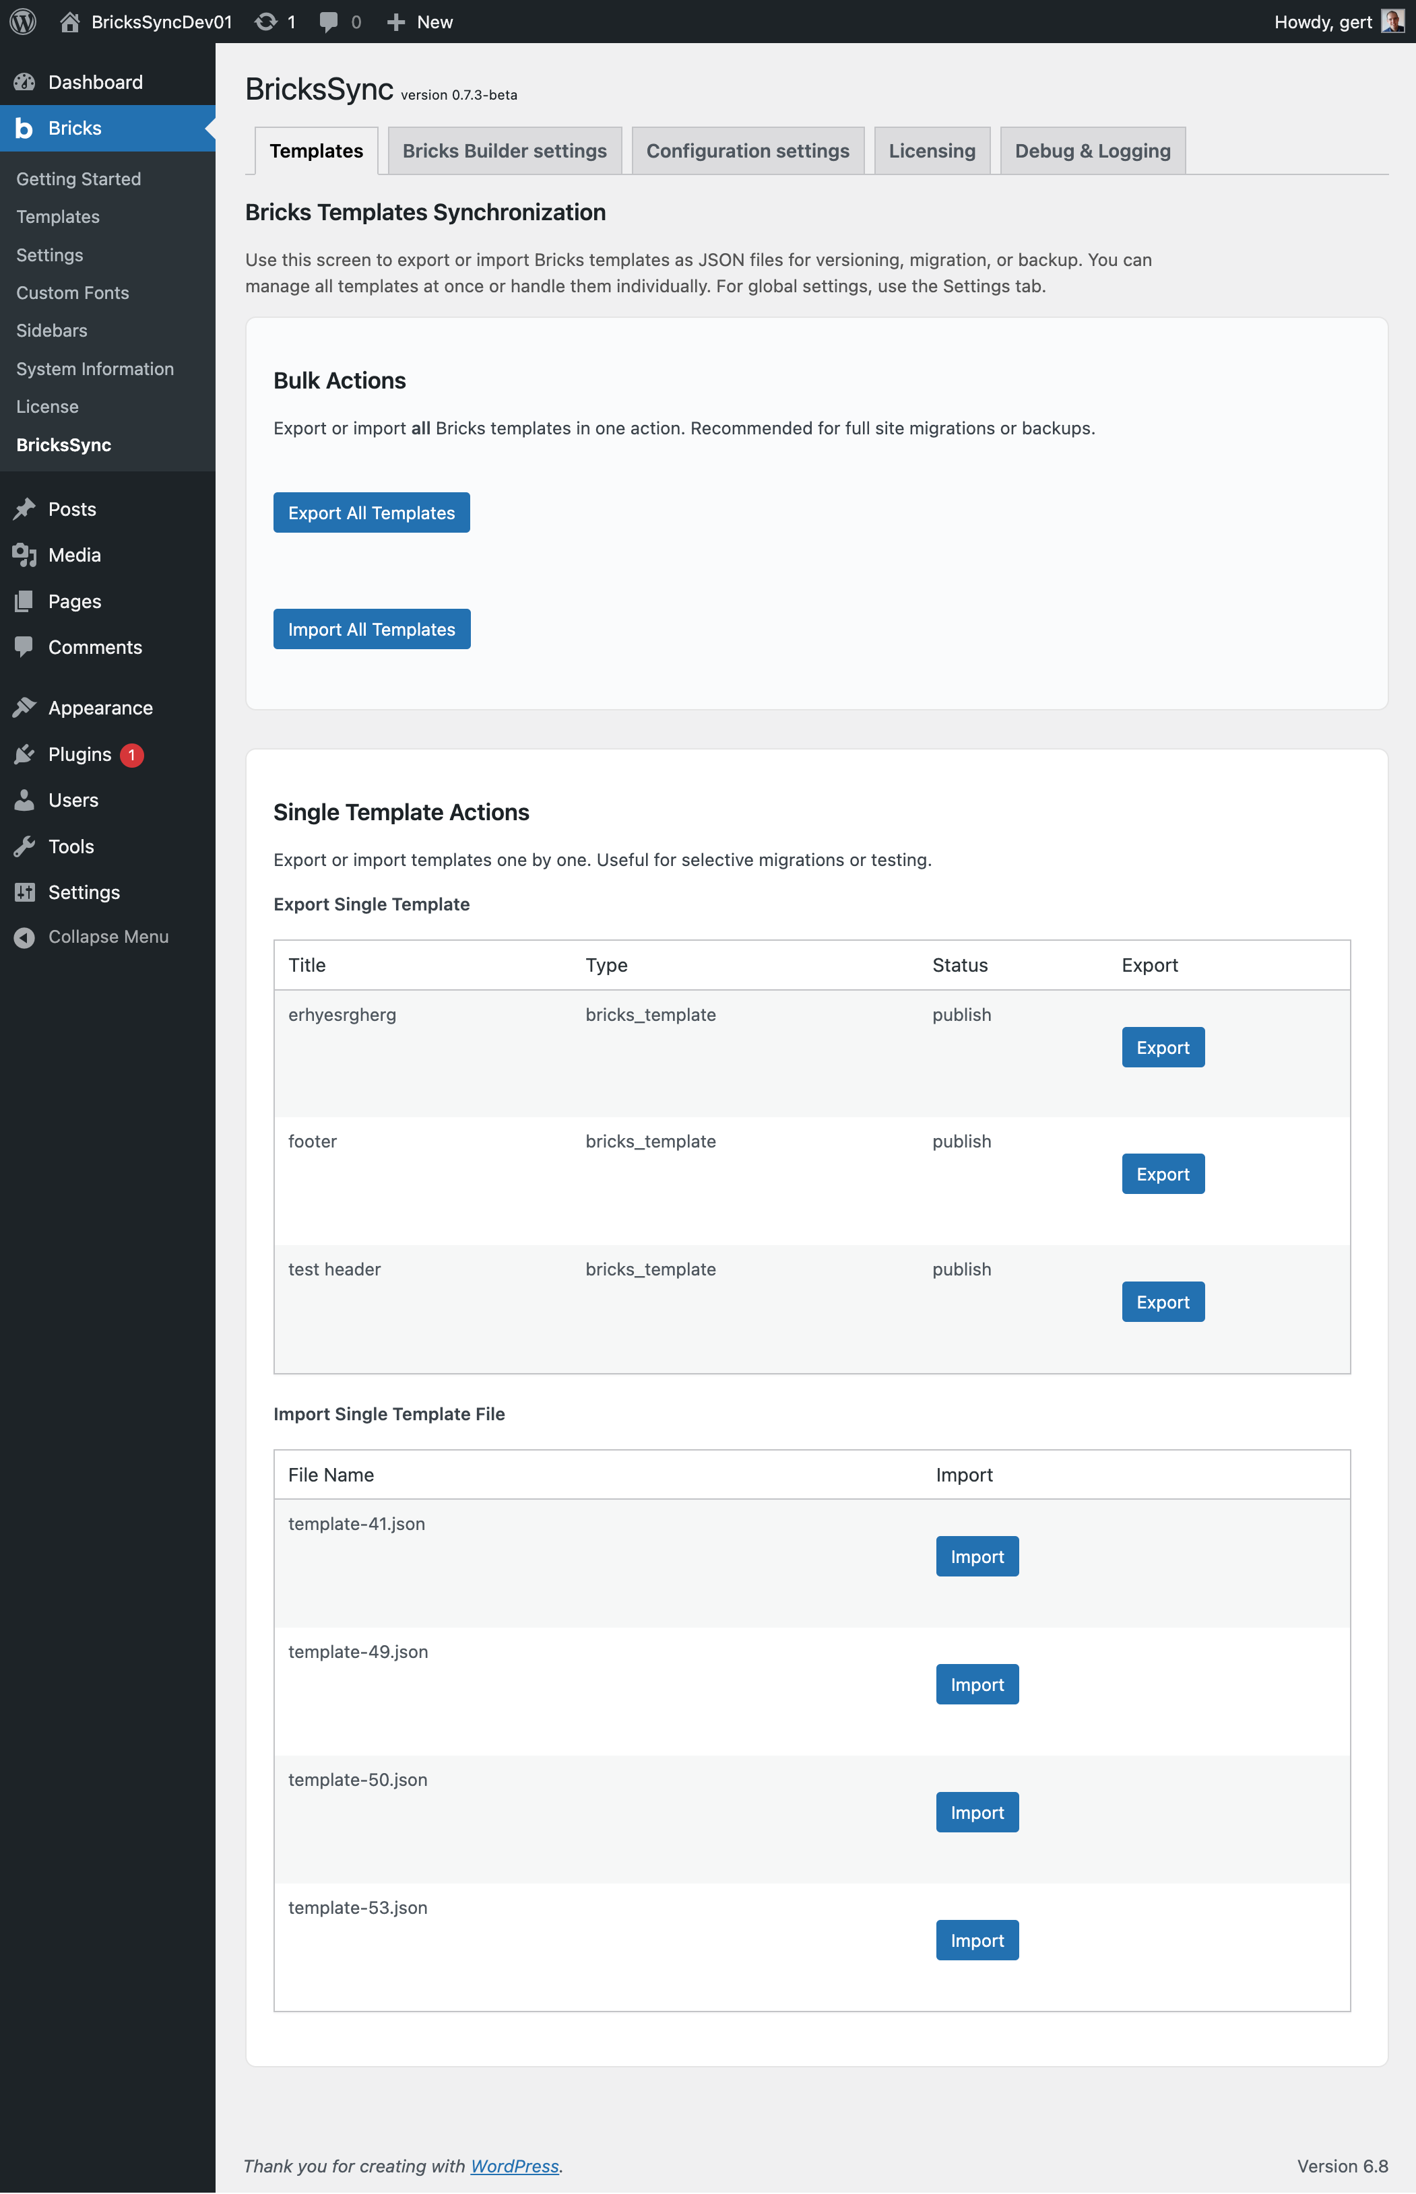This screenshot has height=2194, width=1416.
Task: Click the Plugins plug icon
Action: click(24, 754)
